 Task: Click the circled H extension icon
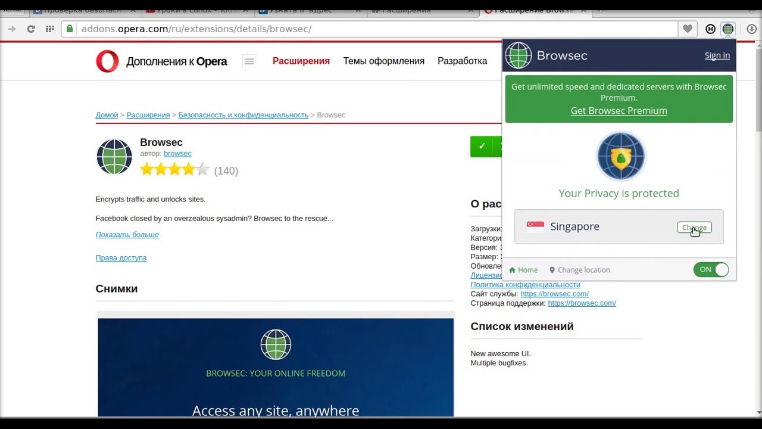pos(710,29)
